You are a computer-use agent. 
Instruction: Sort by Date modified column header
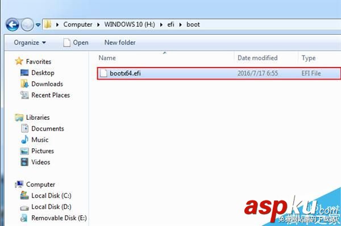click(257, 58)
